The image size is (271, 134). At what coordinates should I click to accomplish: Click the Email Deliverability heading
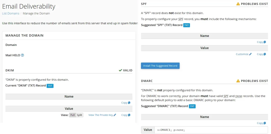coord(29,6)
